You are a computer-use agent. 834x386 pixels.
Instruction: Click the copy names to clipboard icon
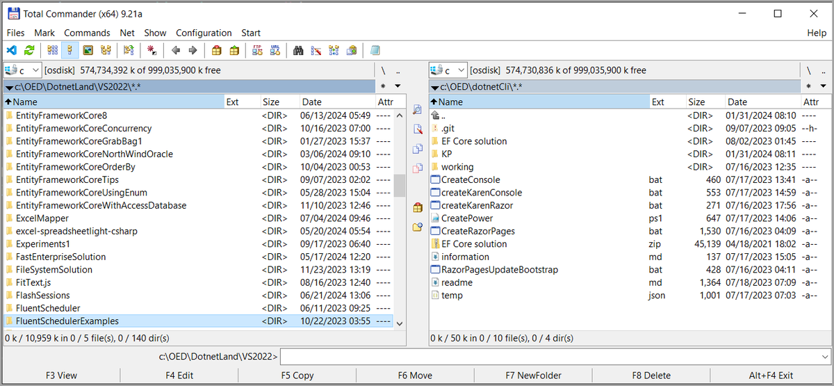pos(352,50)
